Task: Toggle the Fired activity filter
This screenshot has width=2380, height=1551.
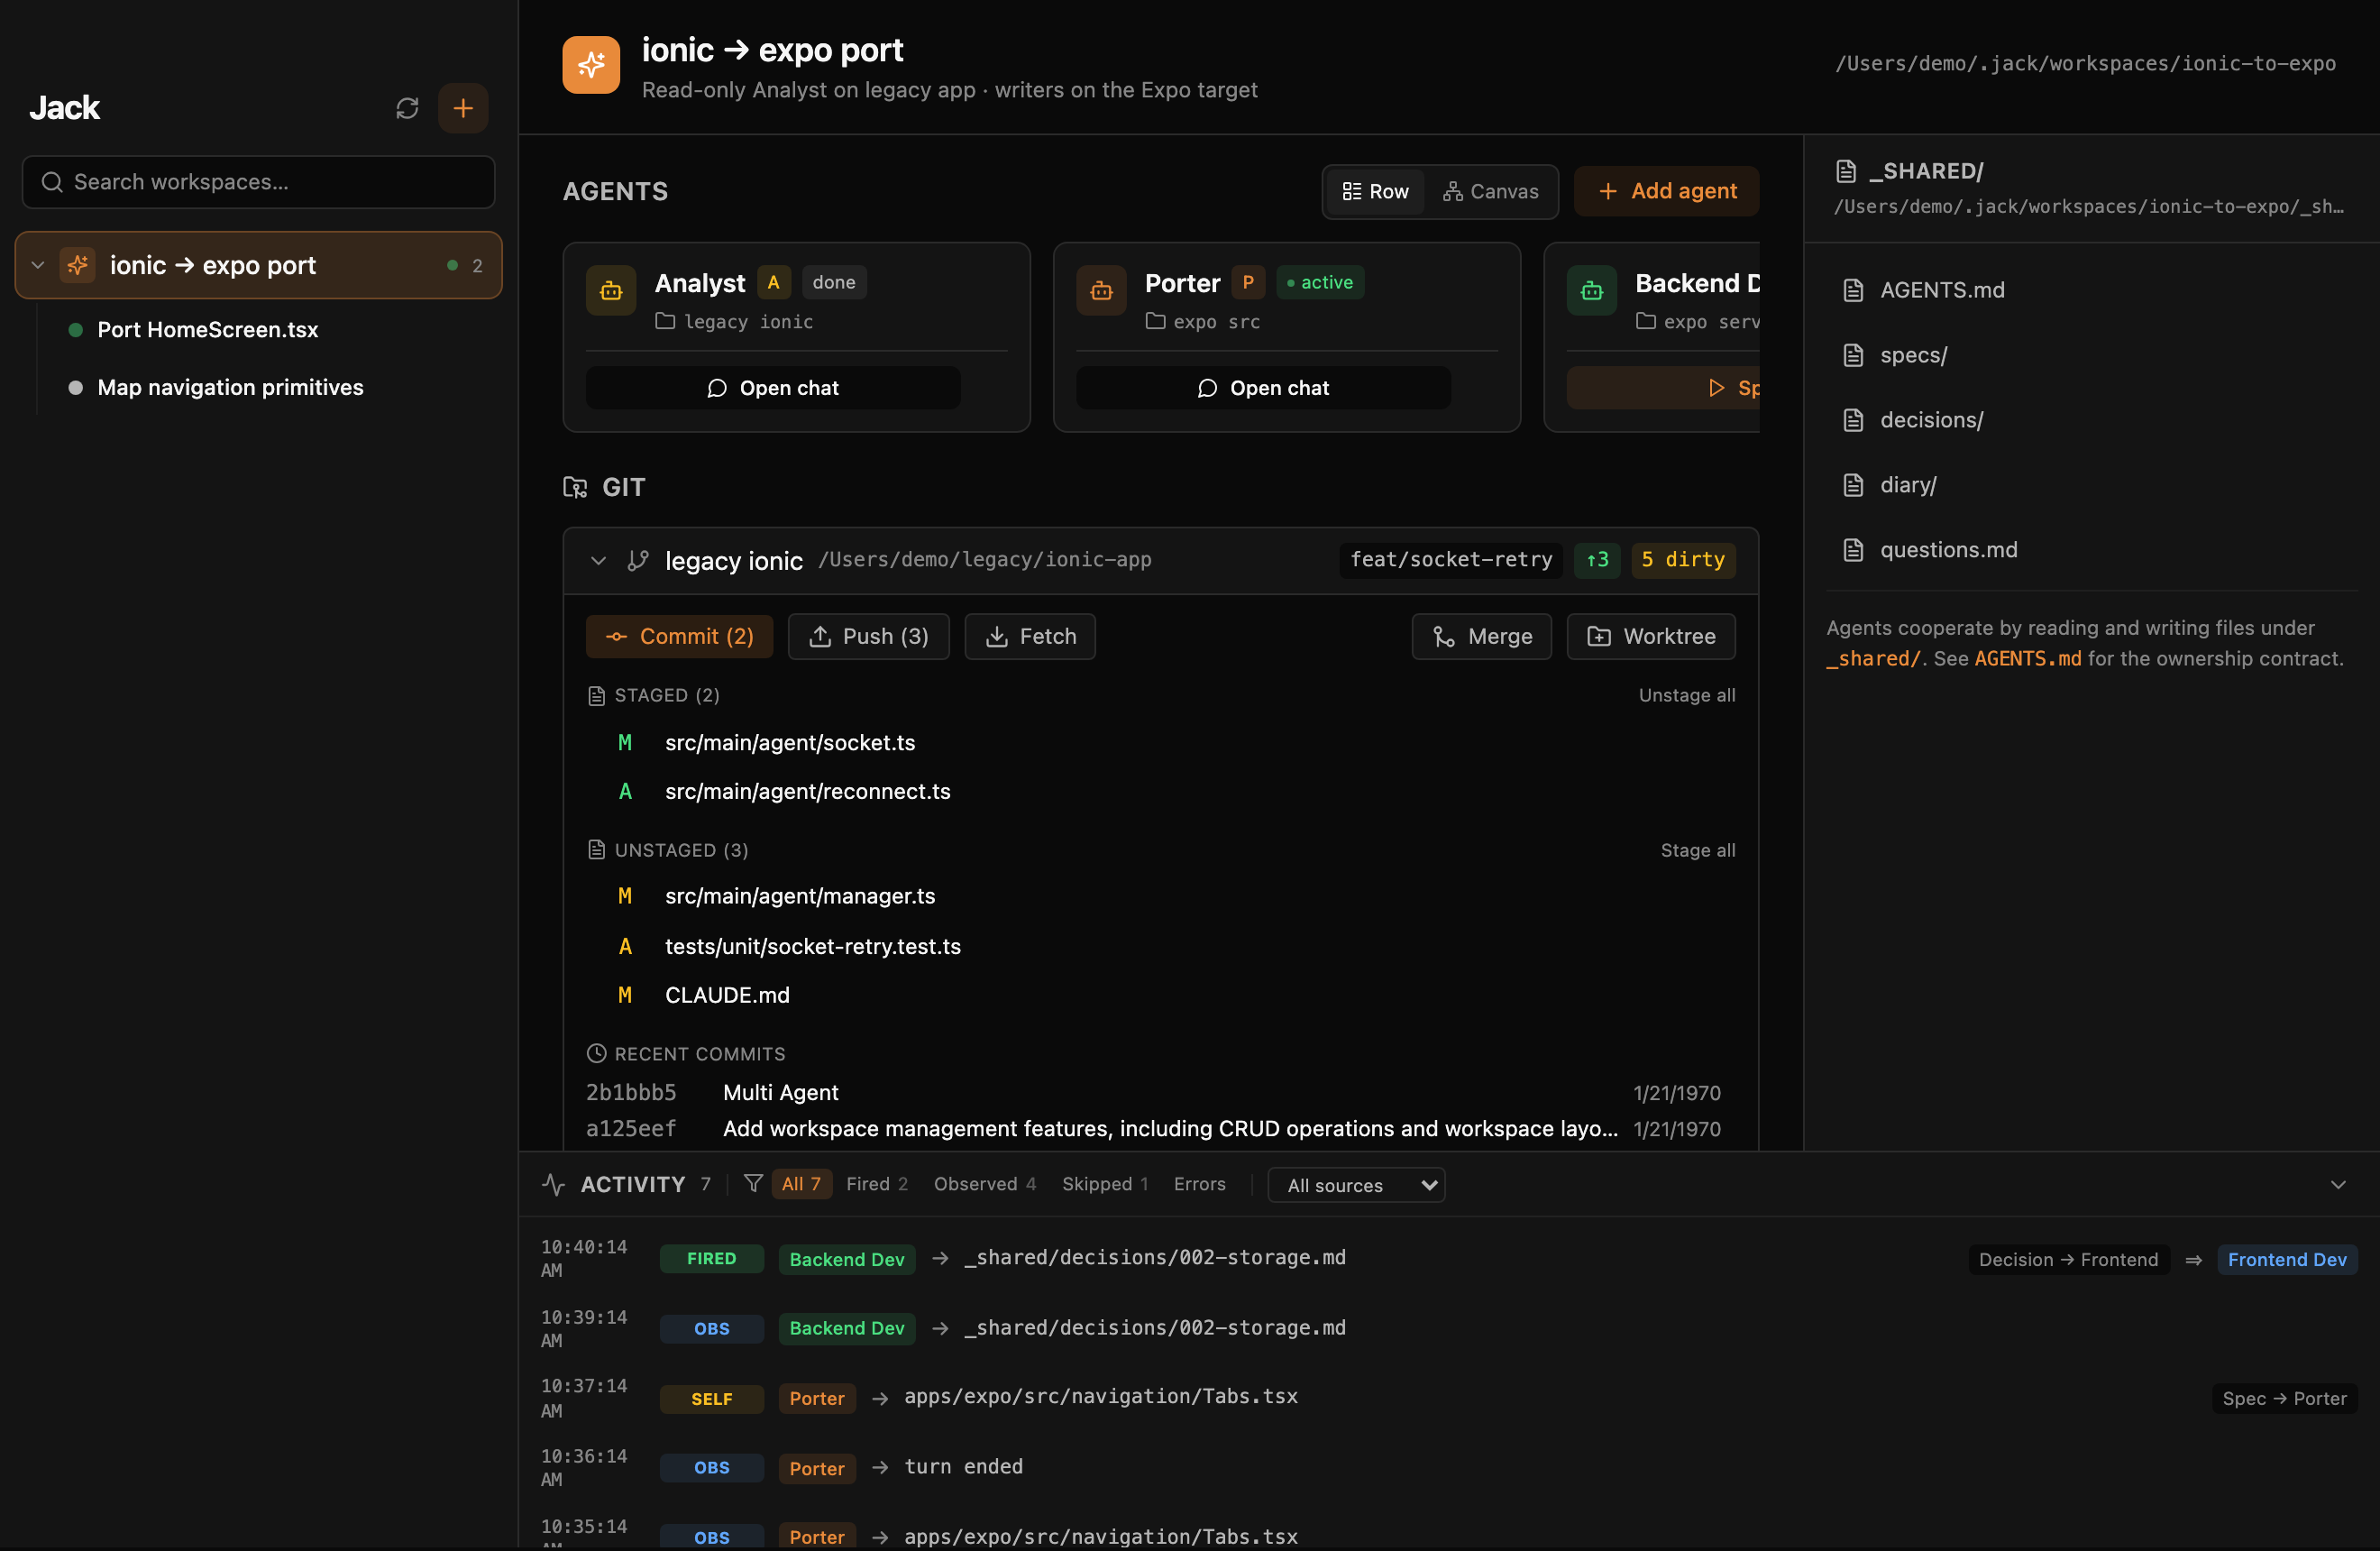Action: tap(876, 1184)
